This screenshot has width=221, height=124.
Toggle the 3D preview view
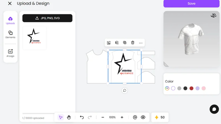coord(214,15)
